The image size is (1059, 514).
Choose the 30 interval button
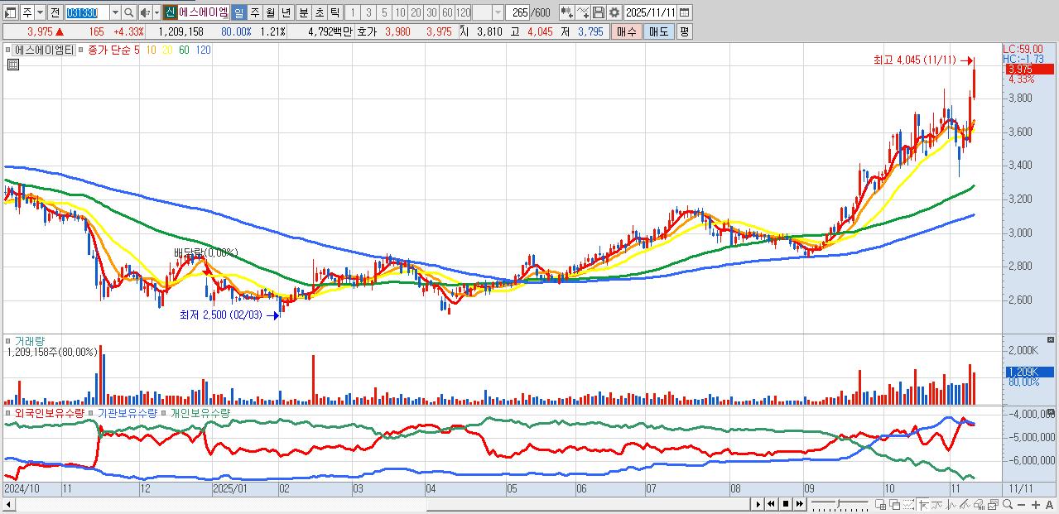click(431, 13)
